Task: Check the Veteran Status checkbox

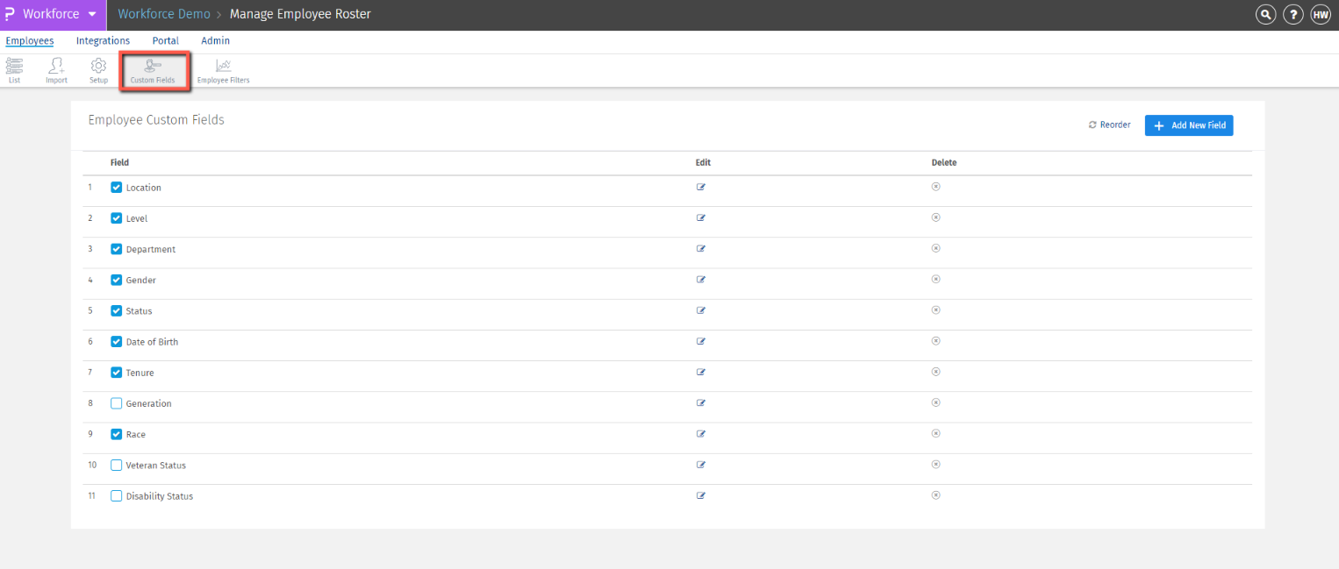Action: (116, 465)
